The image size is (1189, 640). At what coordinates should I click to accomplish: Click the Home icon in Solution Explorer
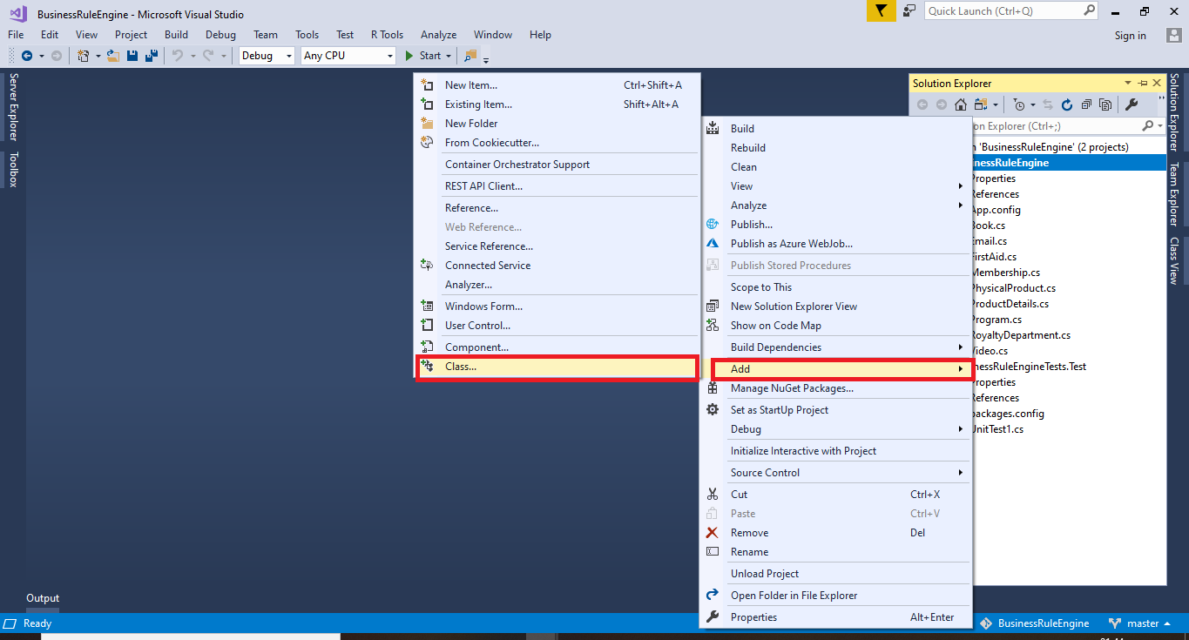click(961, 104)
